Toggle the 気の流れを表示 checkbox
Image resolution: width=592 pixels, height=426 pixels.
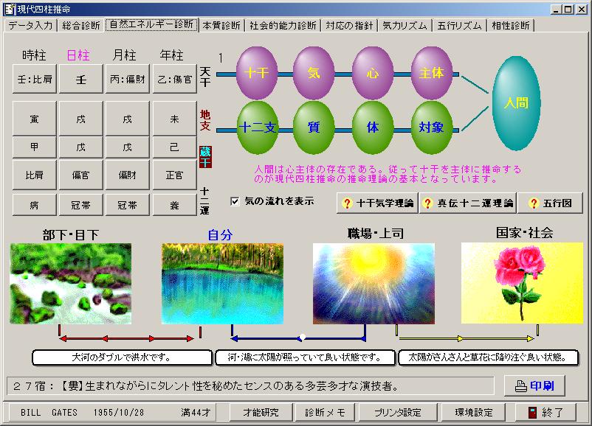coord(235,201)
